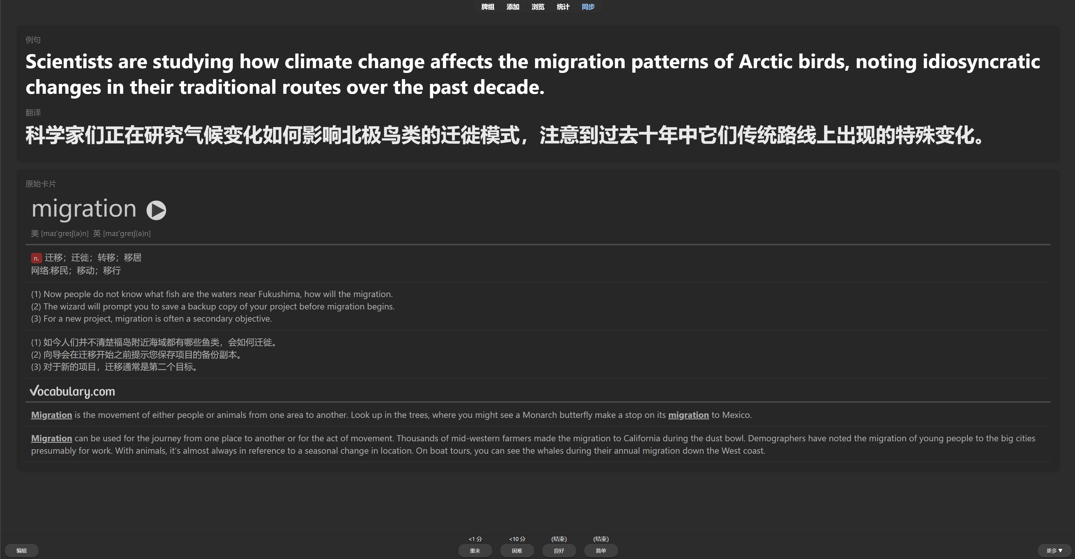Expand the 更多 options menu
Image resolution: width=1075 pixels, height=559 pixels.
pyautogui.click(x=1055, y=550)
